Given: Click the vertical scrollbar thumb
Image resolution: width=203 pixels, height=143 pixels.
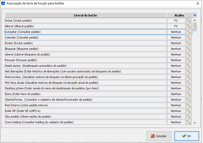Looking at the screenshot, I should [x=195, y=27].
